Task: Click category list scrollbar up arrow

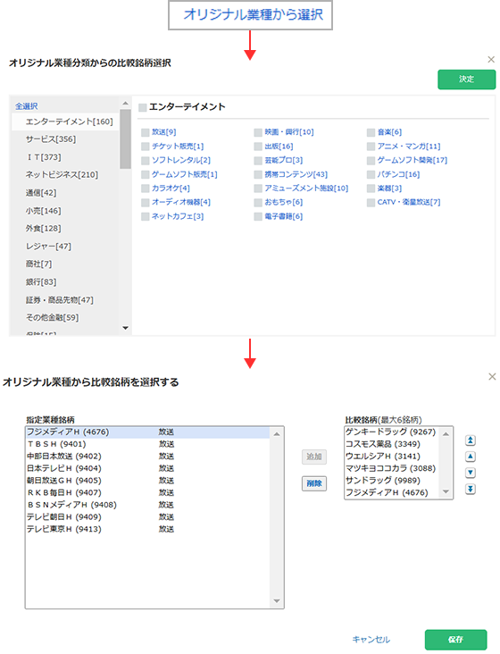Action: tap(125, 103)
